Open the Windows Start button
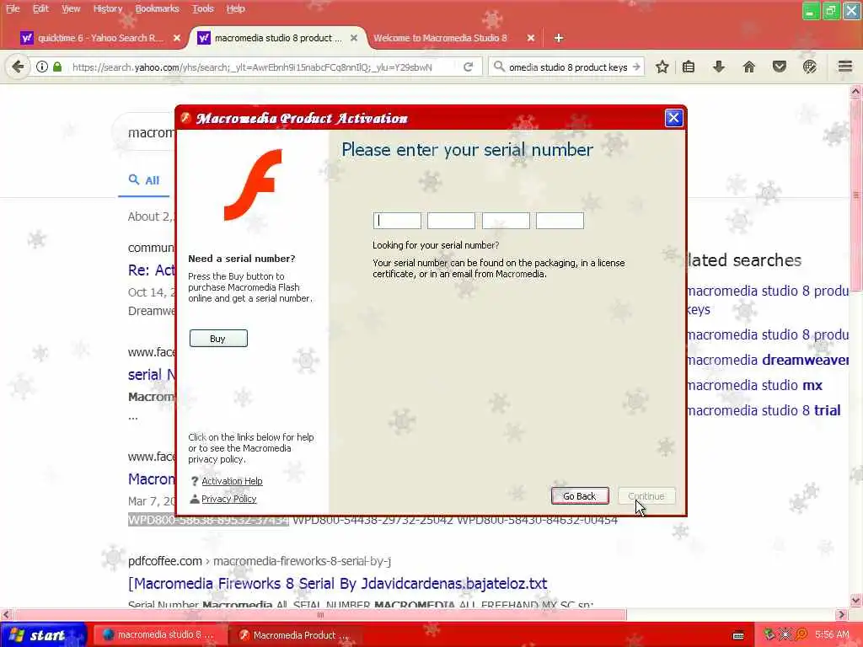863x647 pixels. (42, 635)
